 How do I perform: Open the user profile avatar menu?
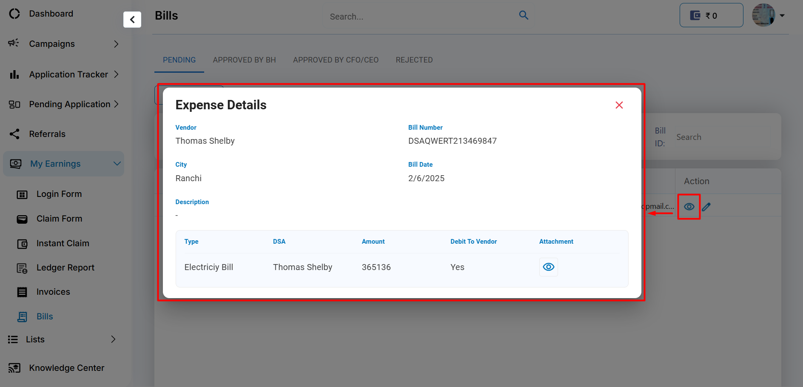click(768, 15)
